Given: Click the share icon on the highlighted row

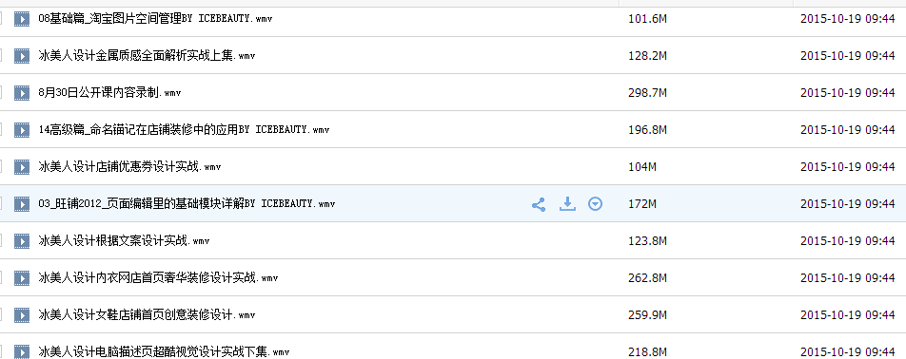Looking at the screenshot, I should coord(539,204).
